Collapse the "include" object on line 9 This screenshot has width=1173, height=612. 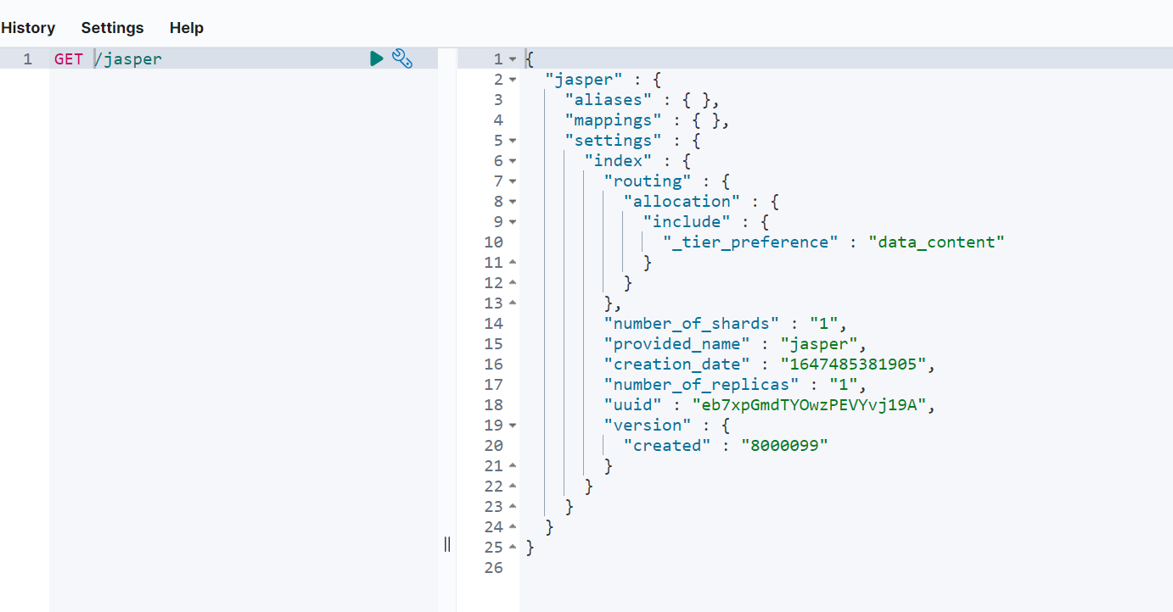[513, 222]
